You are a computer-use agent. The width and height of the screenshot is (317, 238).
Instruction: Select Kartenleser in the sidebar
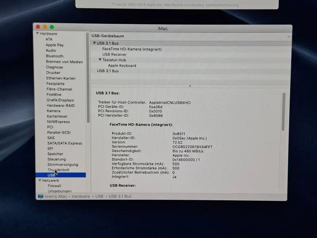[57, 116]
